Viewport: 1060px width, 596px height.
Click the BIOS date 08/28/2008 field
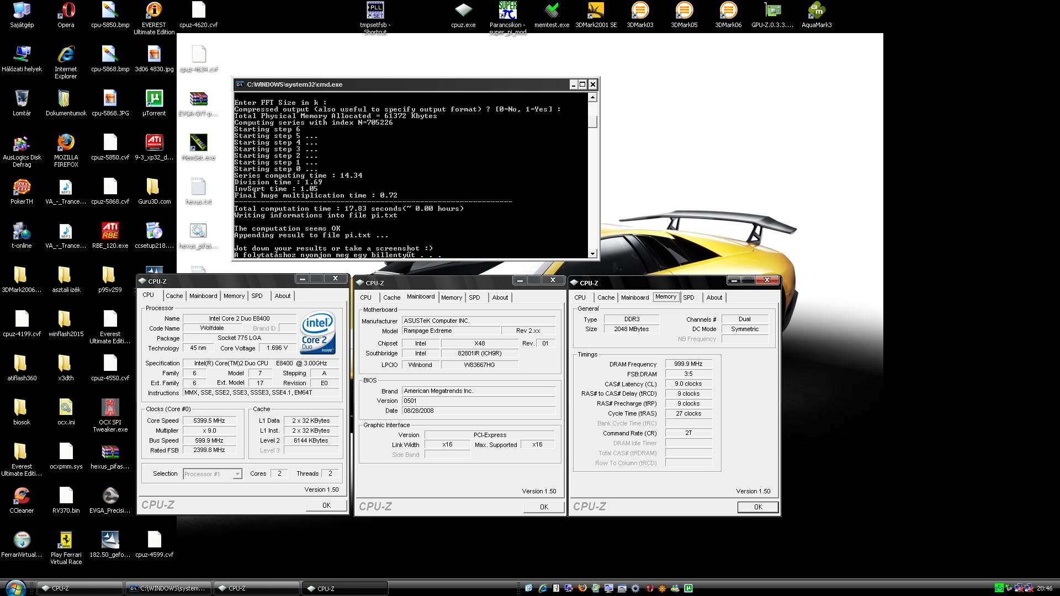[478, 411]
